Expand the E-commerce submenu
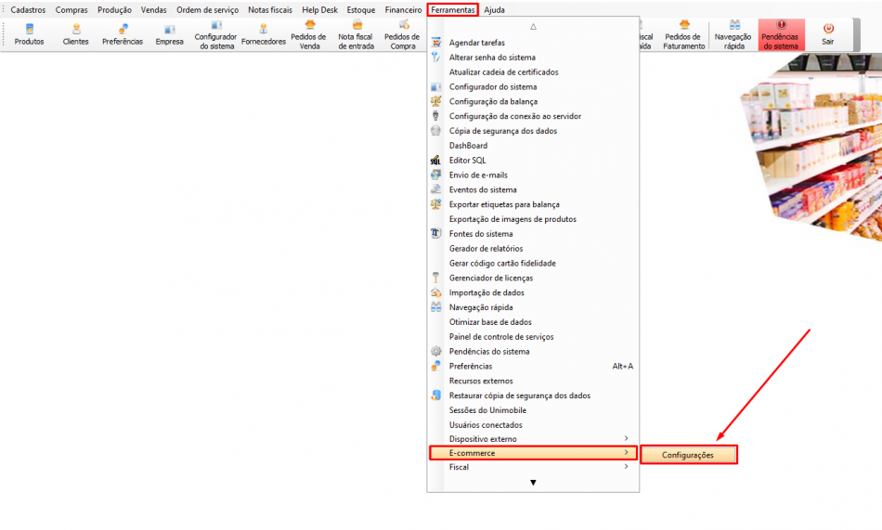 pos(532,453)
